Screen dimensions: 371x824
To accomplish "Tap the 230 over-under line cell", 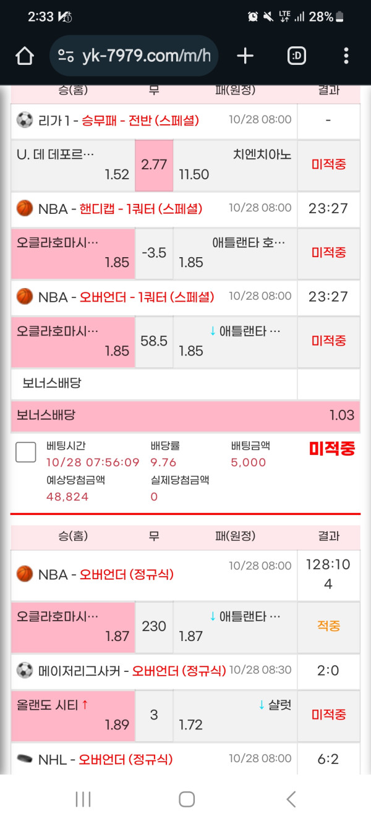I will click(154, 626).
